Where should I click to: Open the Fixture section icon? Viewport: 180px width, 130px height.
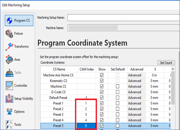pyautogui.click(x=9, y=34)
